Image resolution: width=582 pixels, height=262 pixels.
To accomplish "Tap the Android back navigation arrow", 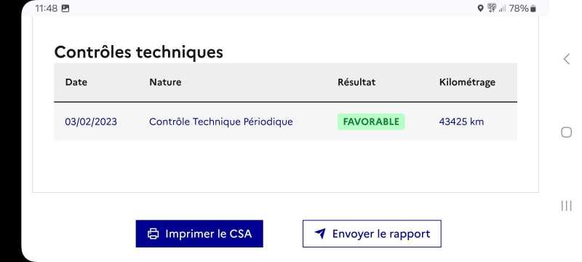I will pos(566,59).
